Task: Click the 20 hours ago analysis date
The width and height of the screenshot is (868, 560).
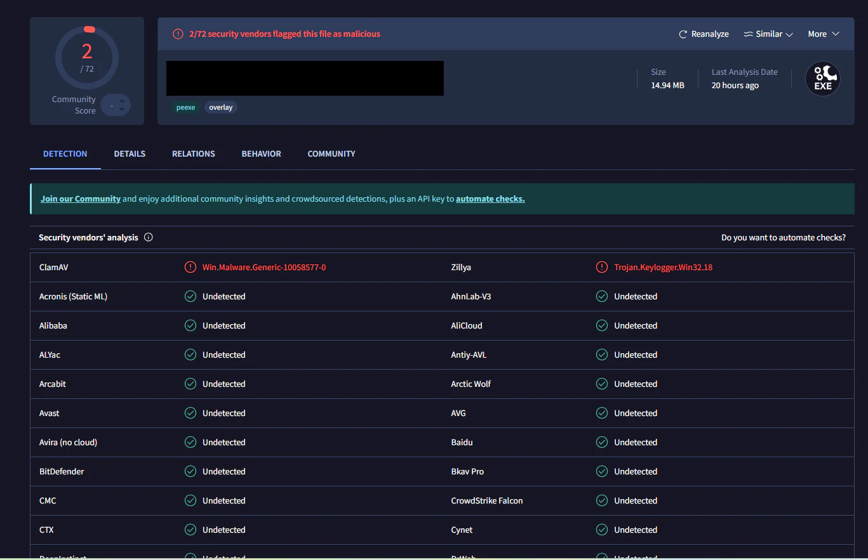Action: pos(735,85)
